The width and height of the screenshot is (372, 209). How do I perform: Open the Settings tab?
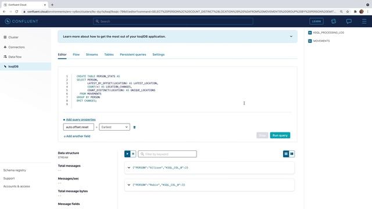coord(159,55)
